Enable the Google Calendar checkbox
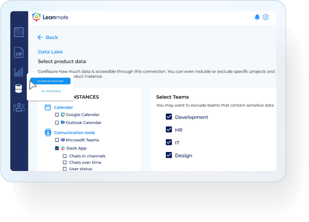The height and width of the screenshot is (222, 309). click(57, 114)
